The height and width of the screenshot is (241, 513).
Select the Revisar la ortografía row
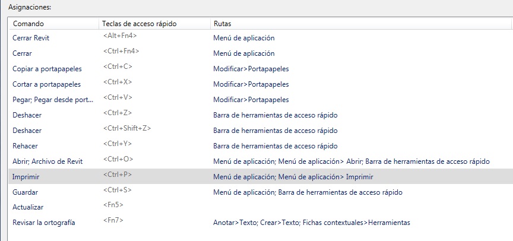pos(44,223)
